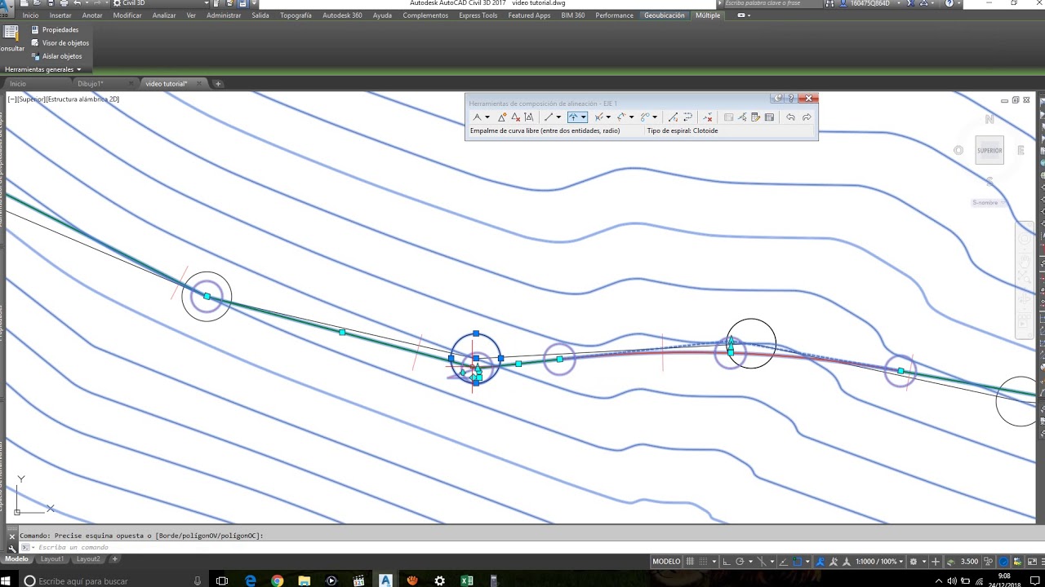Image resolution: width=1045 pixels, height=587 pixels.
Task: Open the Express Tools ribbon tab
Action: 478,15
